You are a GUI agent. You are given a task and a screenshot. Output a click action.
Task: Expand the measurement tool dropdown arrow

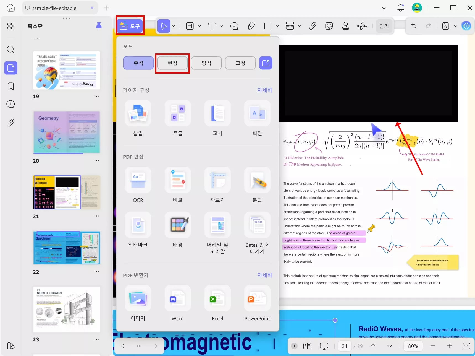pyautogui.click(x=300, y=26)
